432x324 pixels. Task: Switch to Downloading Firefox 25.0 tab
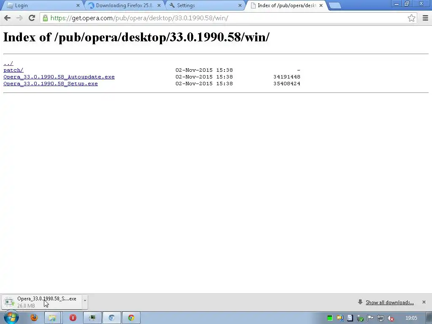tap(124, 5)
